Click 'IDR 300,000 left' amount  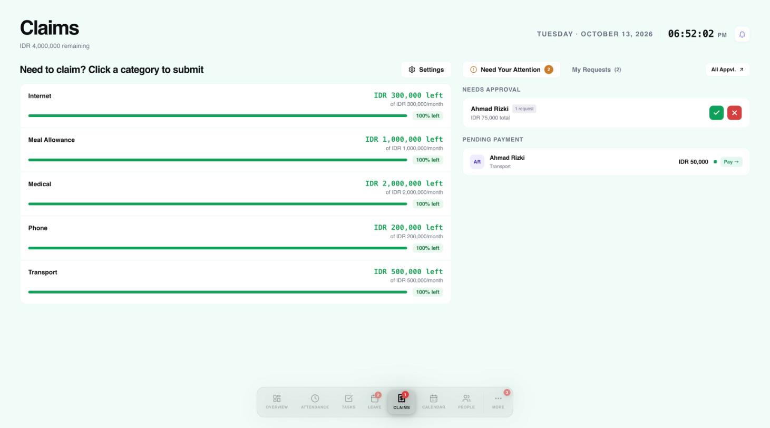pyautogui.click(x=408, y=95)
